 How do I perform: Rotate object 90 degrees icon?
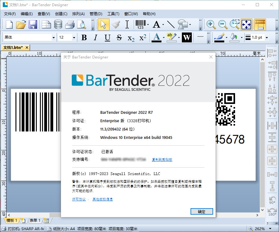tap(272, 200)
